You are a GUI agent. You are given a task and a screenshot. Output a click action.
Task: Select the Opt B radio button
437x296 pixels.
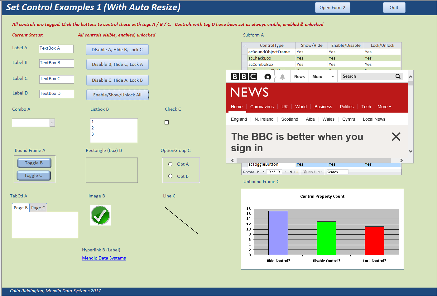[170, 176]
